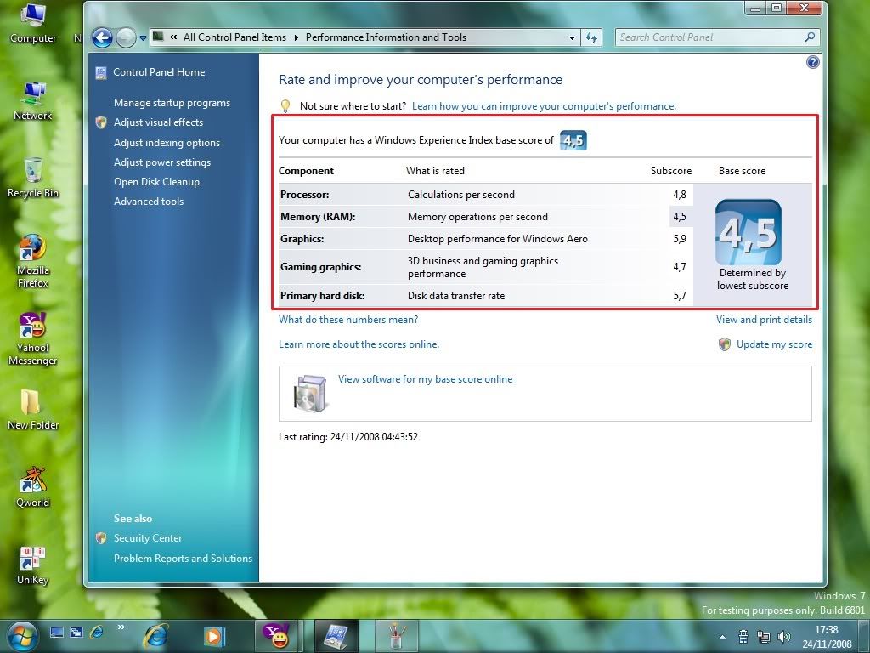
Task: Click the large 4,5 base score image
Action: click(x=749, y=232)
